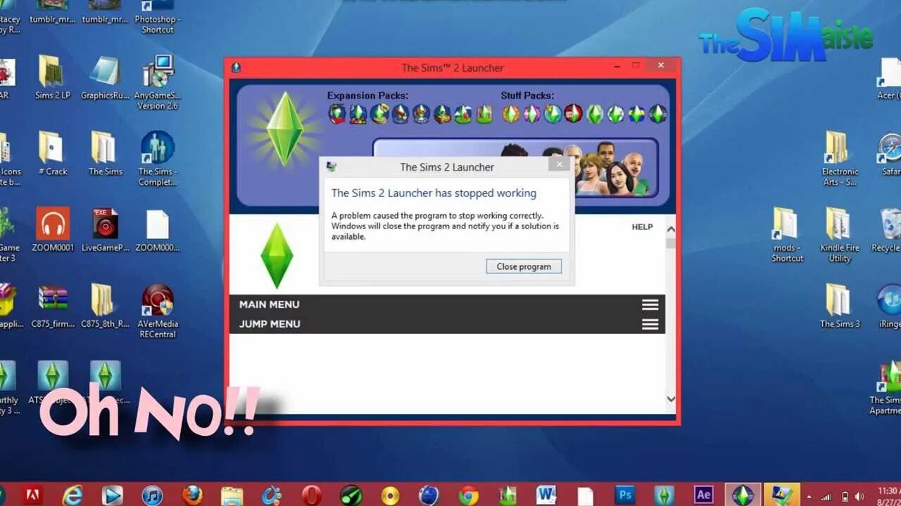Click launcher scrollbar up arrow

coord(670,229)
